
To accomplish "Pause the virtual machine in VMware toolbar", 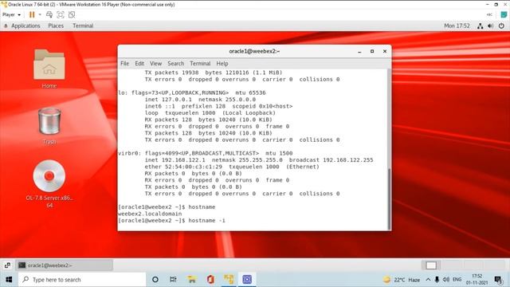I will tap(32, 14).
